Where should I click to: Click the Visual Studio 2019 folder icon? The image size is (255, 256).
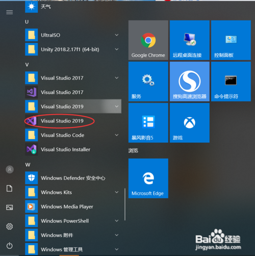click(32, 107)
